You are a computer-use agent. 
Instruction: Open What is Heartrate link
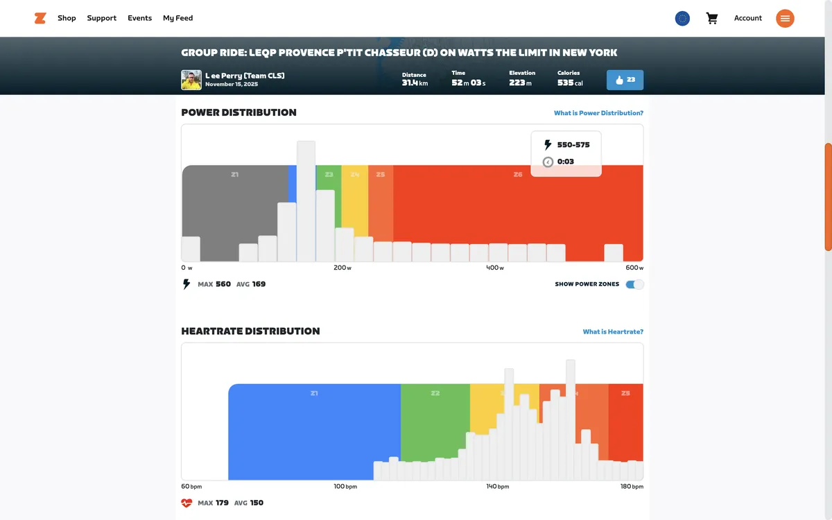tap(613, 332)
